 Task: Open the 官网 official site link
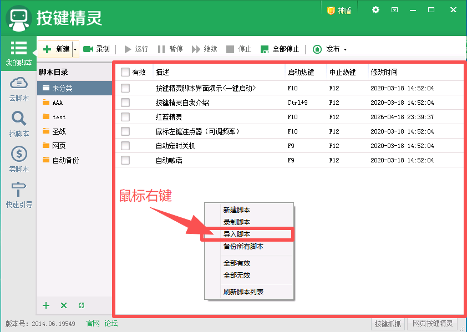(93, 323)
